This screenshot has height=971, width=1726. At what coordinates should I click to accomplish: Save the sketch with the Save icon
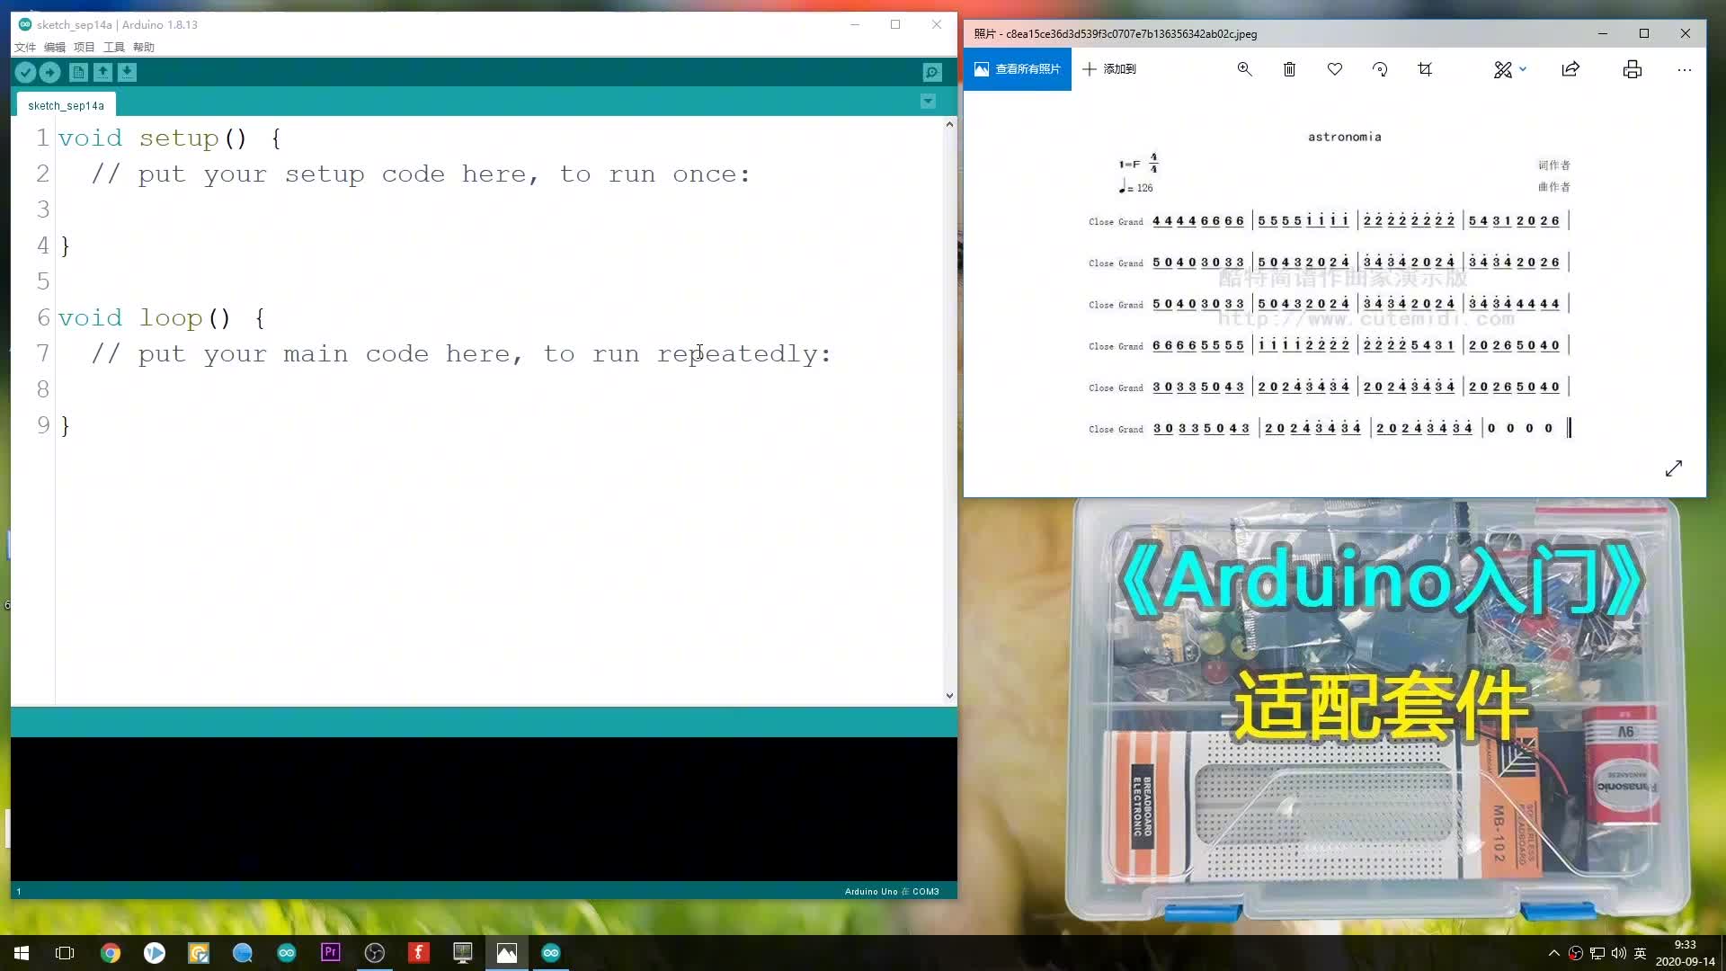[x=127, y=73]
